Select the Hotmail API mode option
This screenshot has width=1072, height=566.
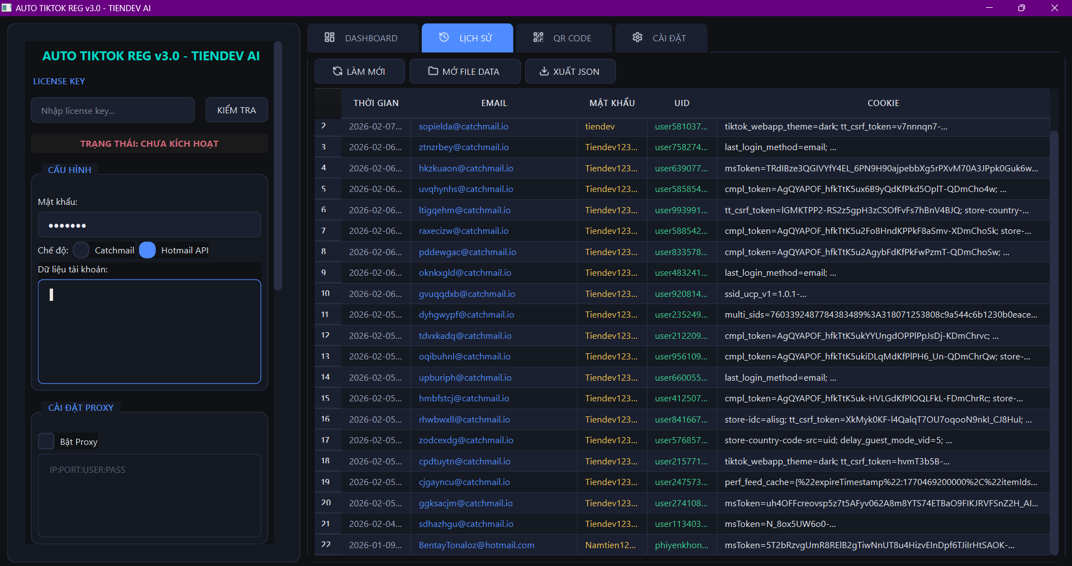147,250
